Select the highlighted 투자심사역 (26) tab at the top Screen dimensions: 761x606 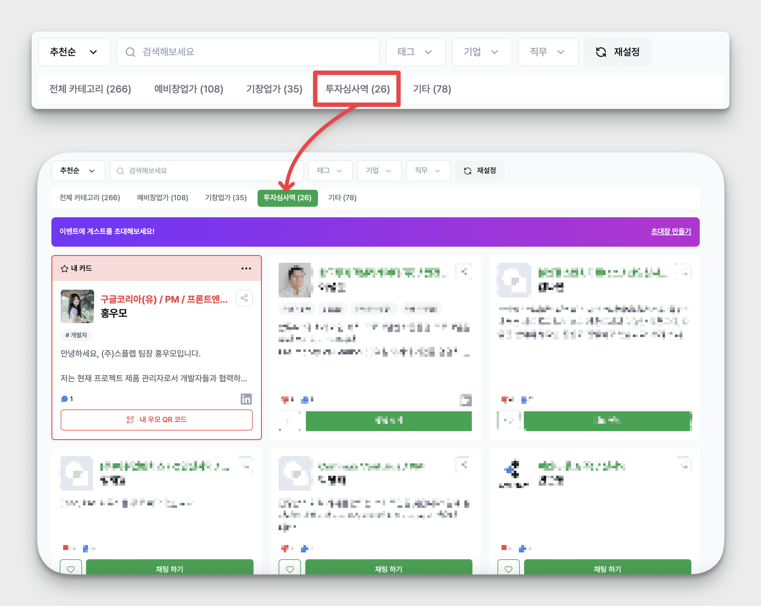(357, 89)
